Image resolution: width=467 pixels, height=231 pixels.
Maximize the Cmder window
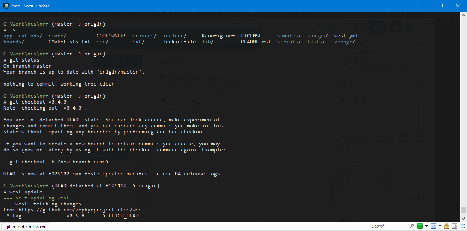[x=440, y=6]
